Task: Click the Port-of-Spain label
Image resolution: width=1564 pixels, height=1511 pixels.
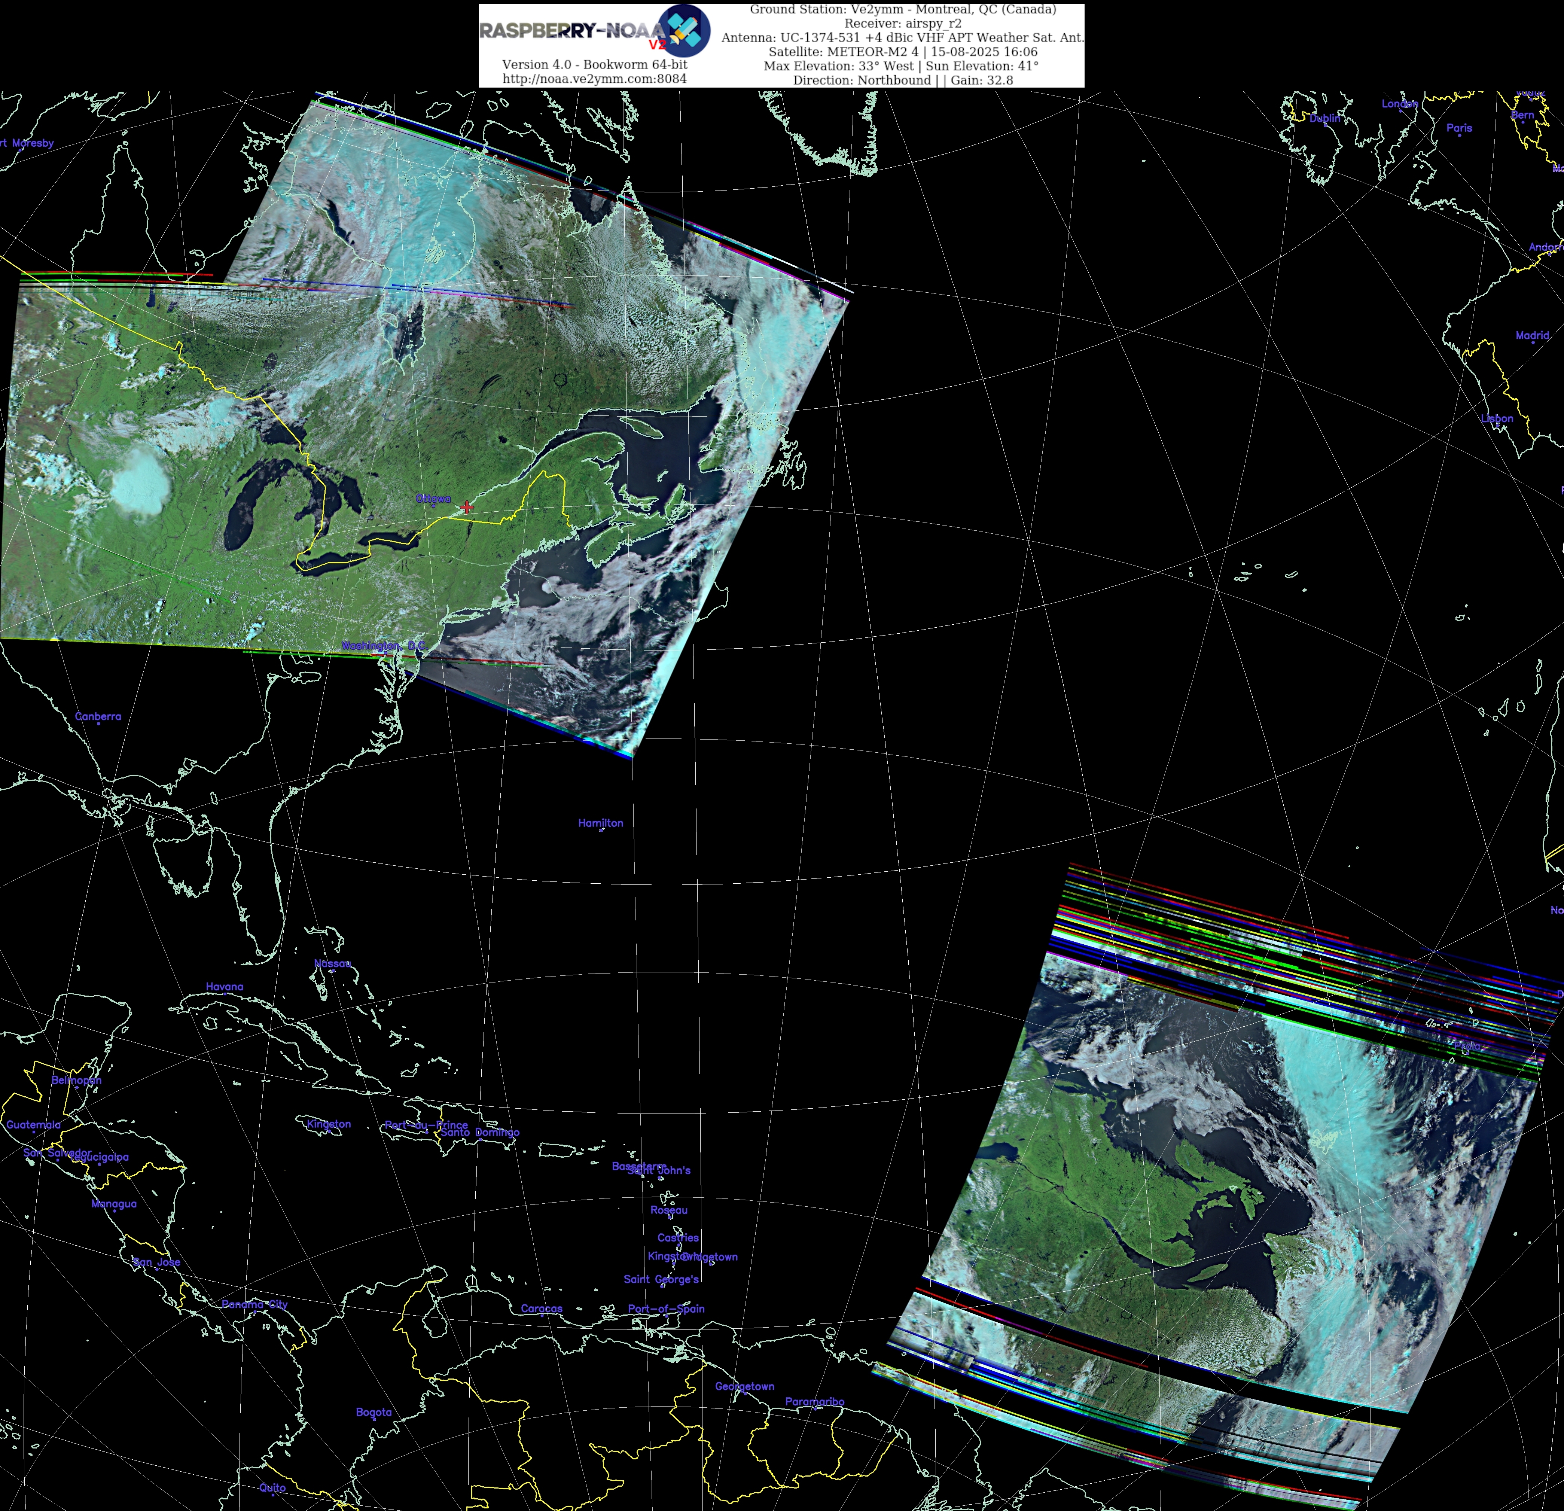Action: point(666,1308)
